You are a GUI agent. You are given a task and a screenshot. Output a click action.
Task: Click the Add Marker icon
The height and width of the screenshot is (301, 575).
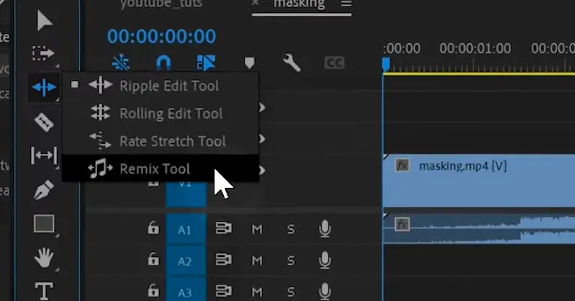(x=249, y=63)
